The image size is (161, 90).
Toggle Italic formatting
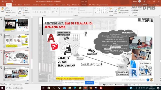35,12
